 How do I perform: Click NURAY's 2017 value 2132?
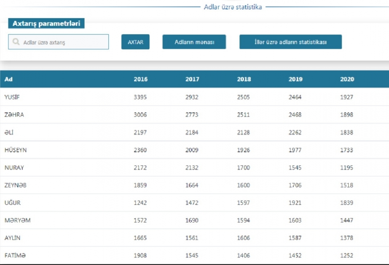(x=192, y=167)
